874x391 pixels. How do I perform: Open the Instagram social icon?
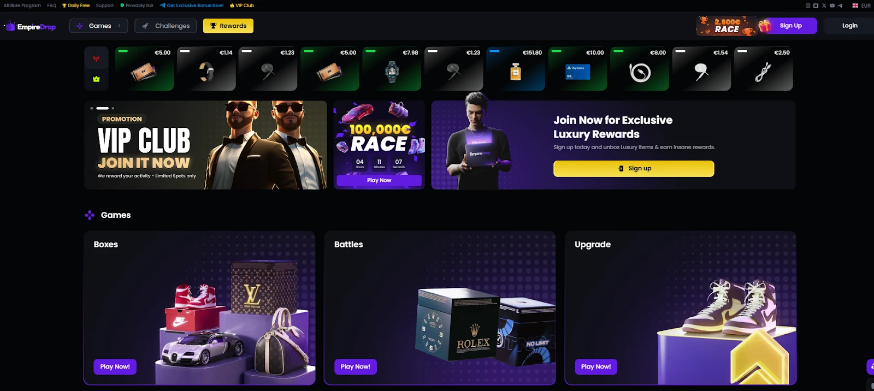click(x=808, y=5)
